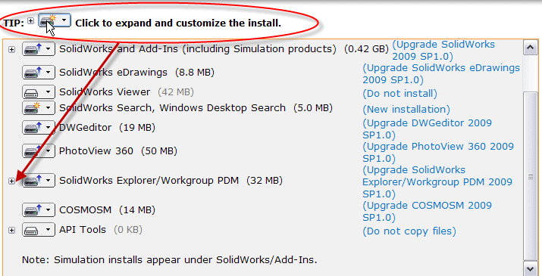The height and width of the screenshot is (276, 542).
Task: Expand the SolidWorks and Add-Ins tree node
Action: [x=12, y=49]
